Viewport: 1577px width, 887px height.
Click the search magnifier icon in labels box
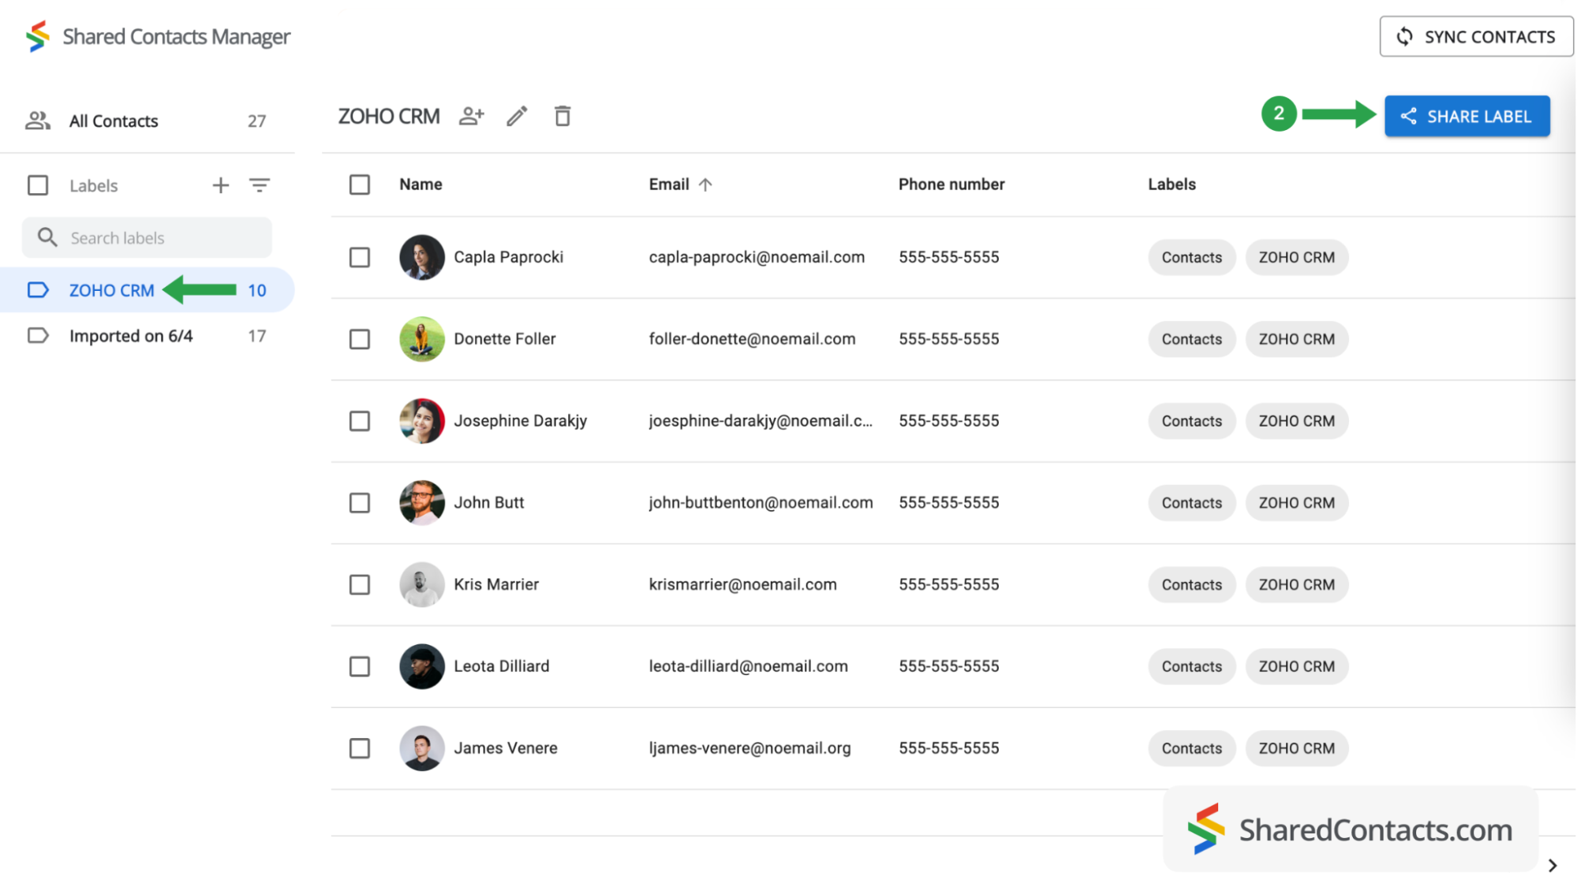click(47, 237)
